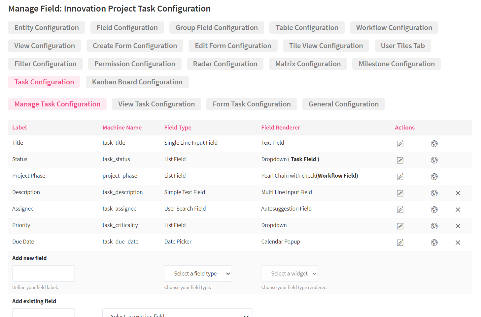Switch to View Task Configuration
This screenshot has width=481, height=317.
coord(156,104)
